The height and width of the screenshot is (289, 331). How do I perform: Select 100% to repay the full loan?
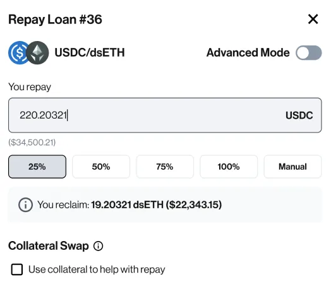point(229,167)
